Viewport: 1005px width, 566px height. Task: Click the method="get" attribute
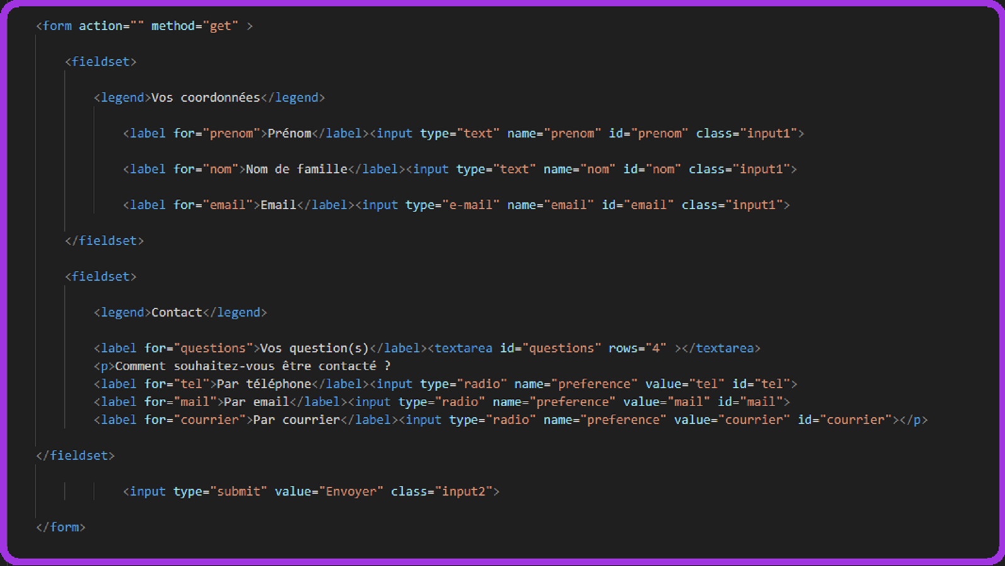[x=194, y=26]
